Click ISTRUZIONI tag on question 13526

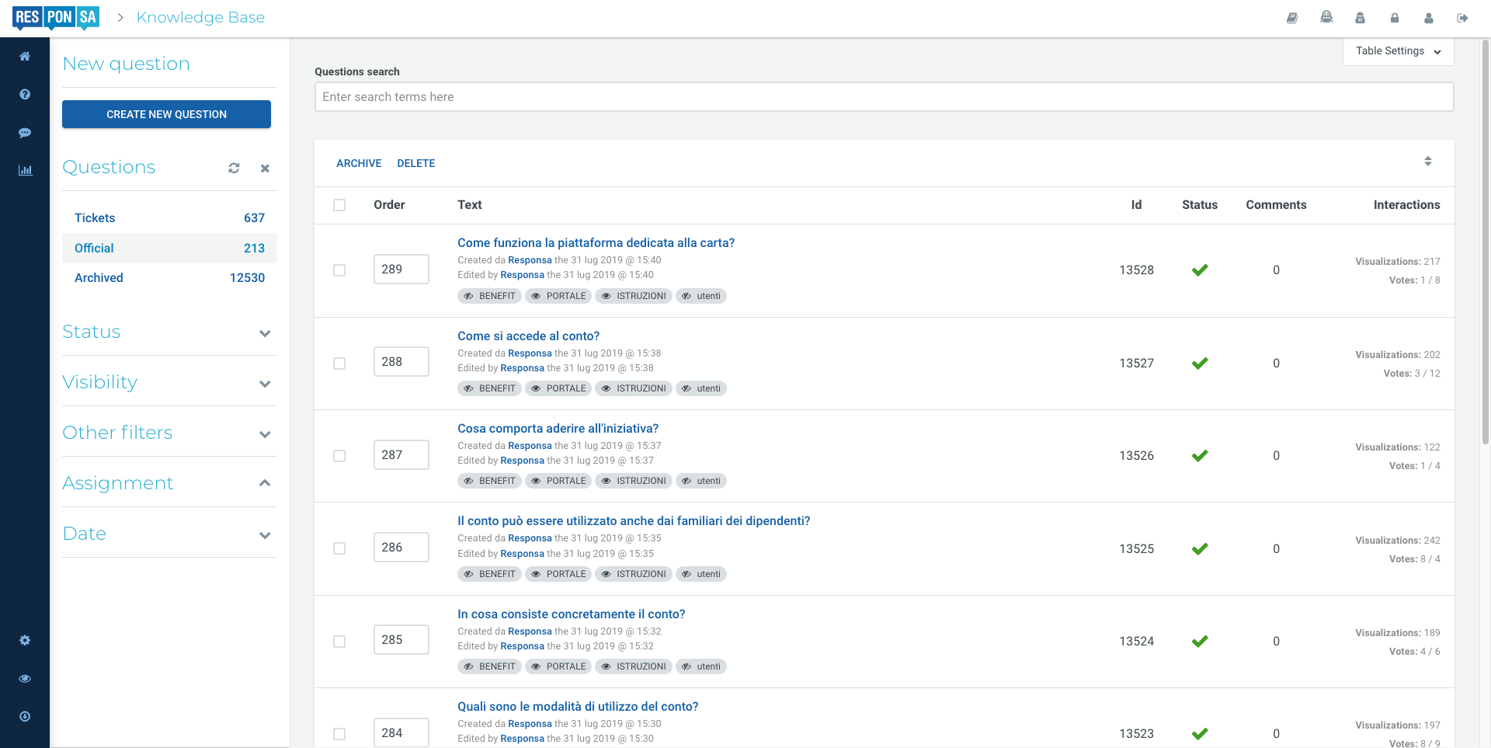tap(634, 481)
